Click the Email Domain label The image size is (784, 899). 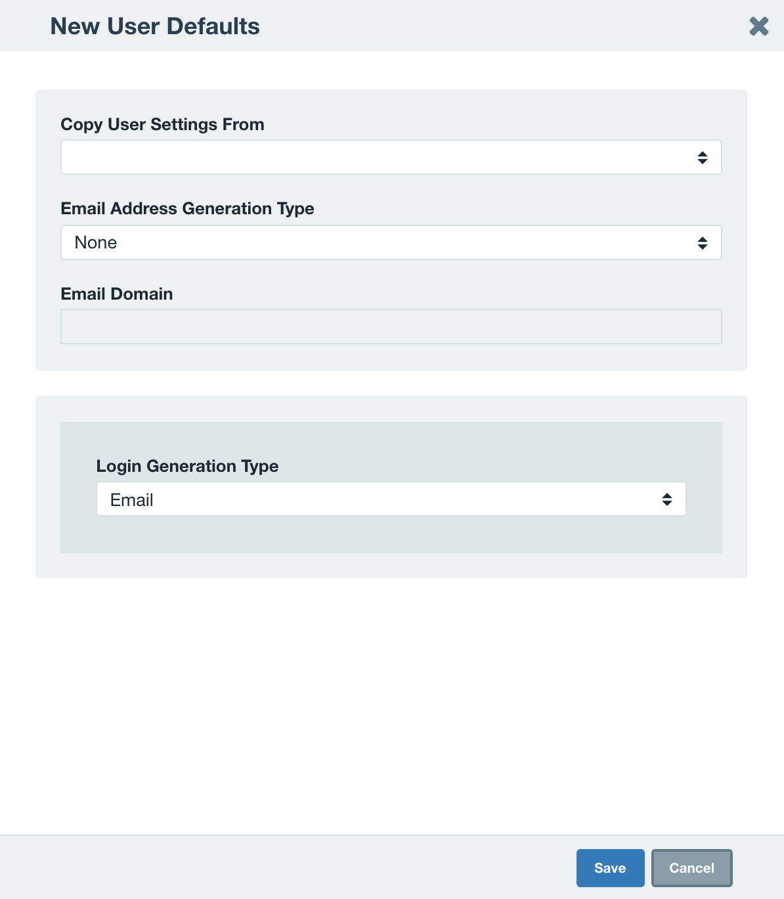(116, 294)
